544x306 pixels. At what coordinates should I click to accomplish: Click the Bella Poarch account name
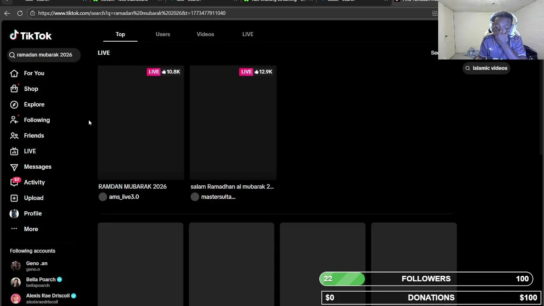point(41,280)
